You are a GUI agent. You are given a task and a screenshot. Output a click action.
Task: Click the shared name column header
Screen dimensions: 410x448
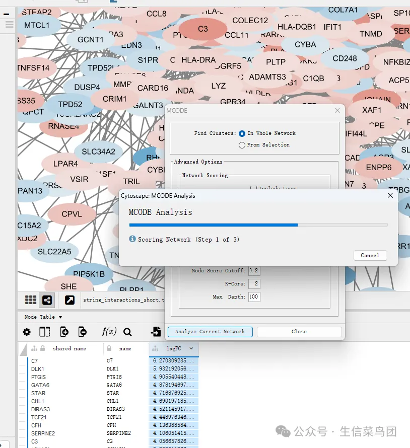(x=69, y=348)
